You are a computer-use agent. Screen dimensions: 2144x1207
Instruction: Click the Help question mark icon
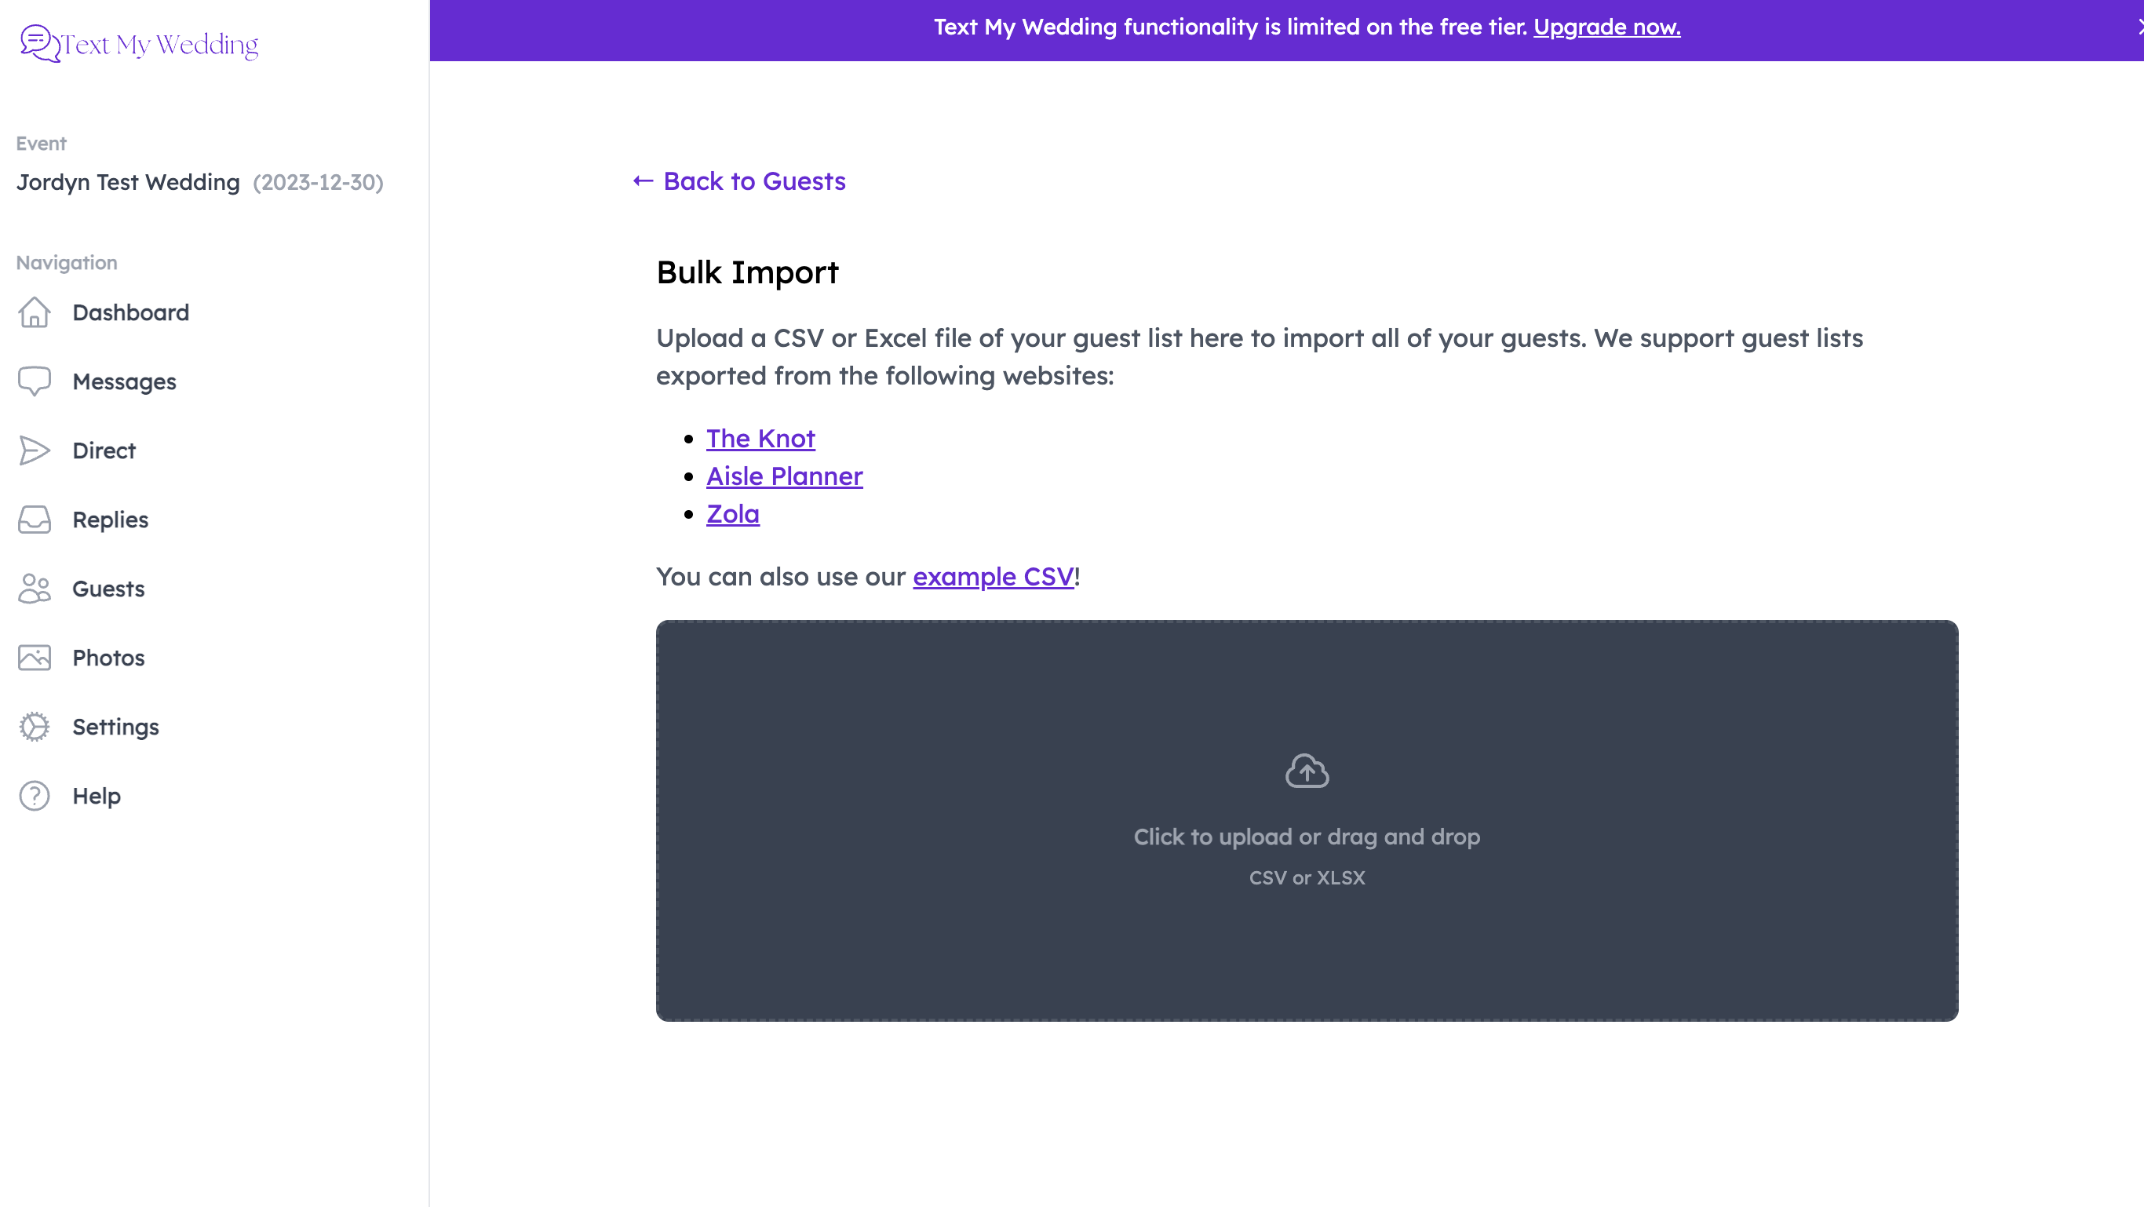(34, 796)
